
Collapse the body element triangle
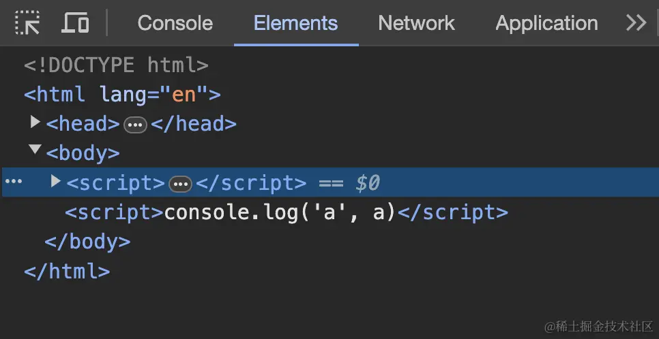[x=35, y=149]
